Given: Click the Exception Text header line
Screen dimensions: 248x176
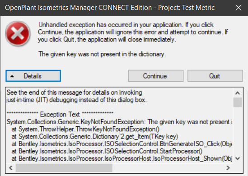Looking at the screenshot, I should tap(60, 114).
